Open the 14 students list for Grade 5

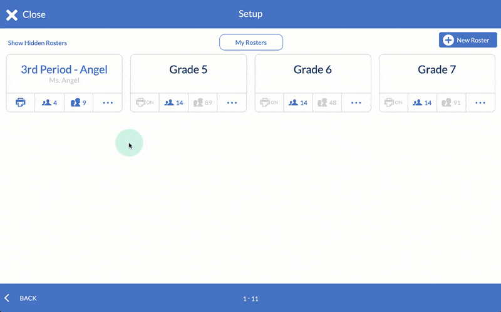[x=173, y=103]
